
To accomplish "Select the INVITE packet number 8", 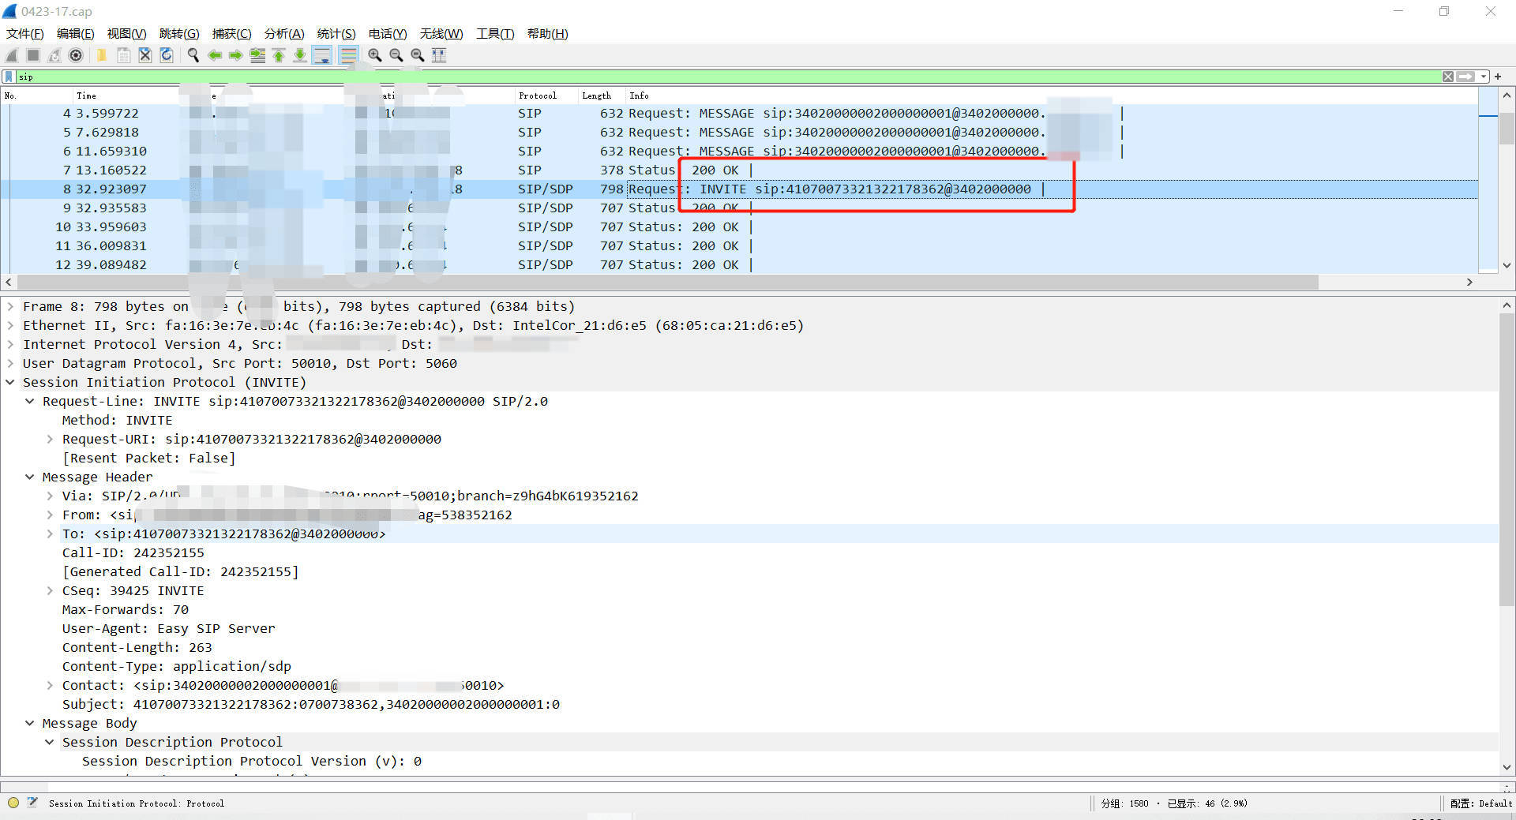I will (739, 189).
